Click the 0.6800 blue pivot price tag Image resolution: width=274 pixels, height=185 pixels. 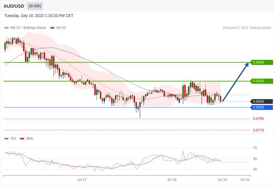point(262,107)
